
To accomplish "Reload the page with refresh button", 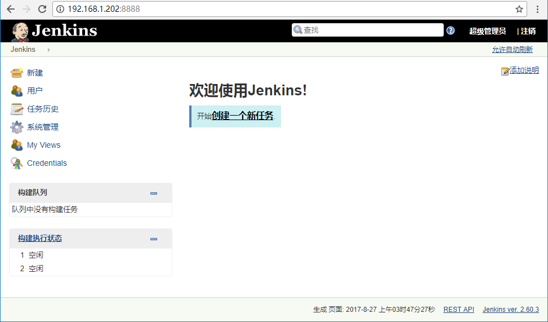I will (42, 9).
